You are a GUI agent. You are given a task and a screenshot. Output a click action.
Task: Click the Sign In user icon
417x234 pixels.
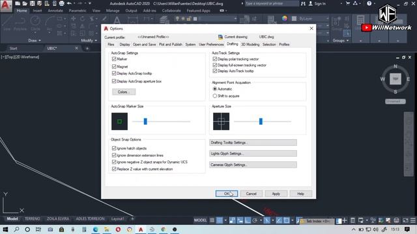tap(310, 3)
